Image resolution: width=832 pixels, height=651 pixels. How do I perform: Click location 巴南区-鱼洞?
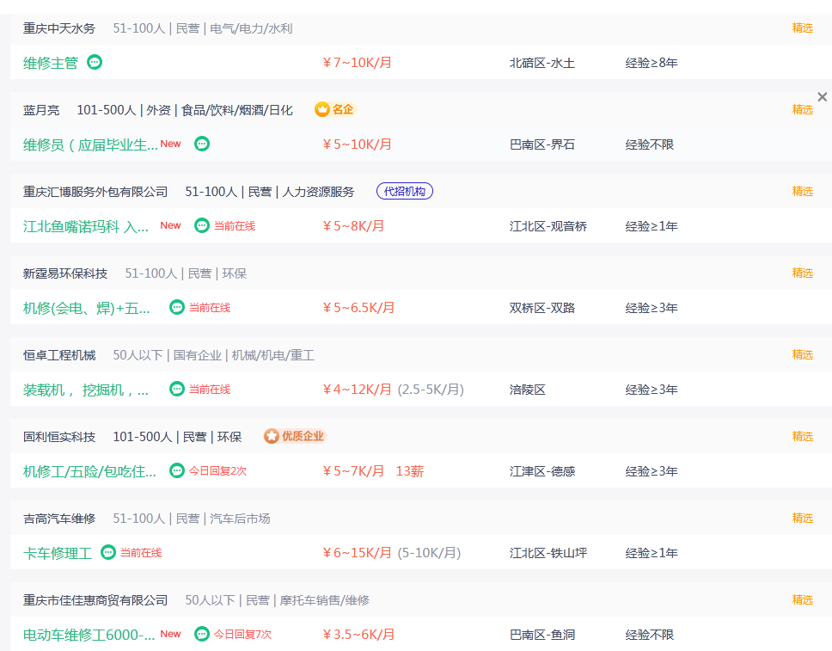coord(542,636)
